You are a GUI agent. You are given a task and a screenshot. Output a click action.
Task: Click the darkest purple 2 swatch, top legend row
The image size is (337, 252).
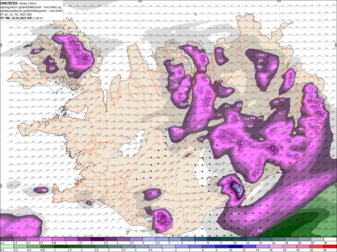click(x=97, y=239)
